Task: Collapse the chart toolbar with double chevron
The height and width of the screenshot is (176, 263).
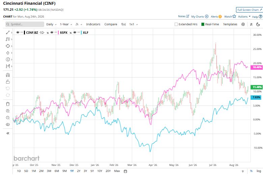Action: [x=251, y=24]
